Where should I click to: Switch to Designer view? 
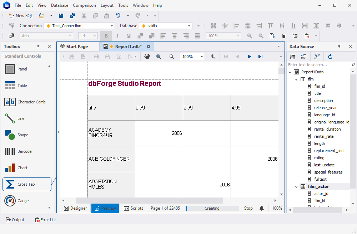[x=75, y=208]
